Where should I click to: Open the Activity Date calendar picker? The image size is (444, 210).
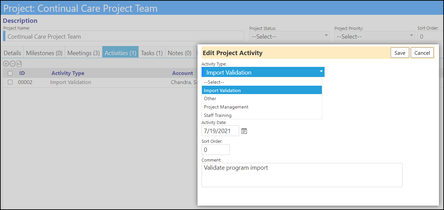[244, 131]
